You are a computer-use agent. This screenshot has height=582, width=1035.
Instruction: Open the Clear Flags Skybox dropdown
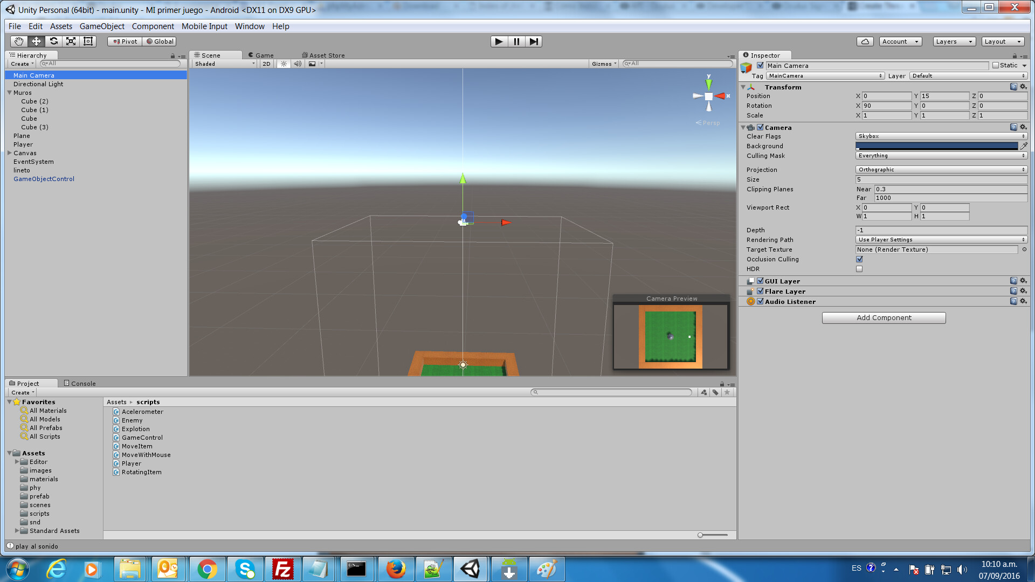pos(941,136)
